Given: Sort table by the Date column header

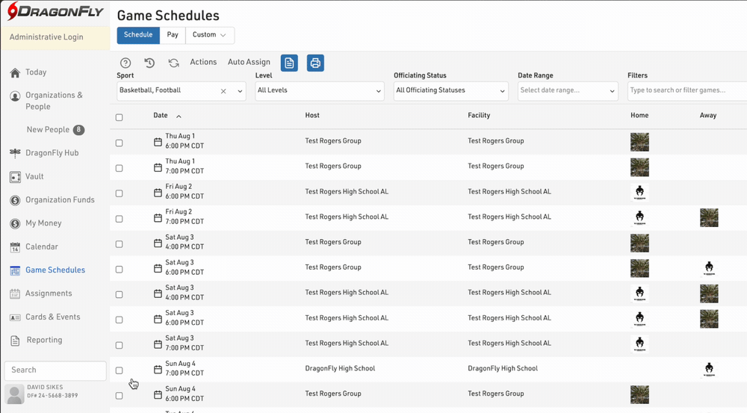Looking at the screenshot, I should pos(161,116).
